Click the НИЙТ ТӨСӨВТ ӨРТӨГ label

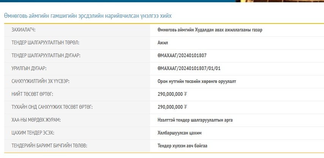coord(32,94)
